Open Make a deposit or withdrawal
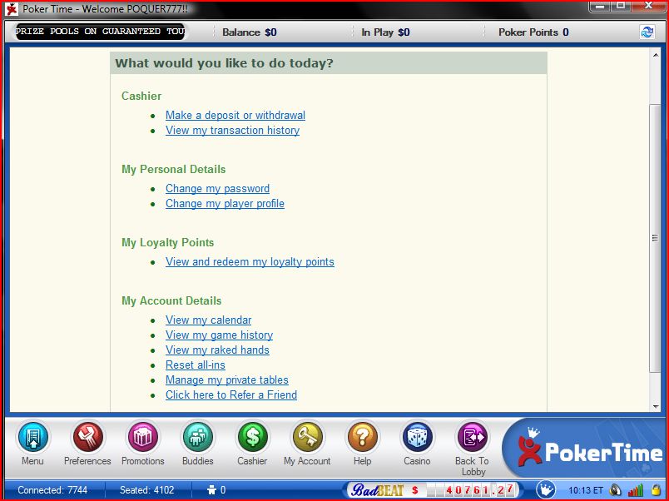 pyautogui.click(x=235, y=115)
